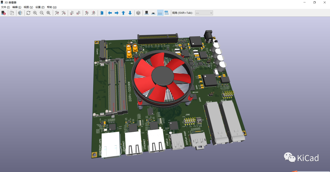Rotate Z clockwise toolbar icon
The image size is (330, 172).
(x=87, y=13)
